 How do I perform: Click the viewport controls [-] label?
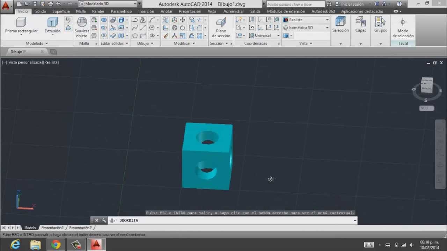click(x=4, y=62)
